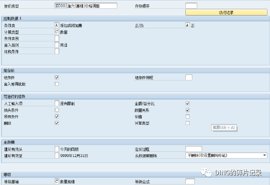Screen dimensions: 270x185
Task: Click the 折扣或附加费 text
Action: tap(71, 25)
